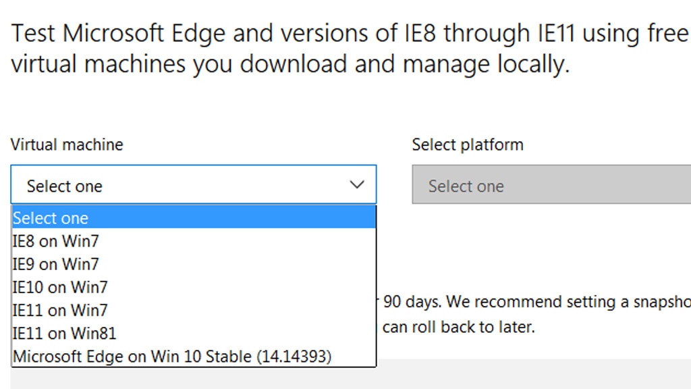
Task: Click the "can roll back to later" text
Action: (x=458, y=328)
